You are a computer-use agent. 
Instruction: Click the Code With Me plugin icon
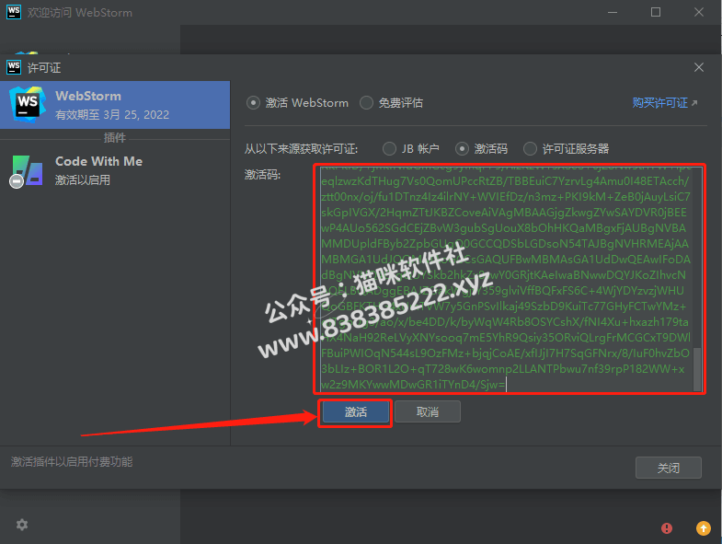27,171
